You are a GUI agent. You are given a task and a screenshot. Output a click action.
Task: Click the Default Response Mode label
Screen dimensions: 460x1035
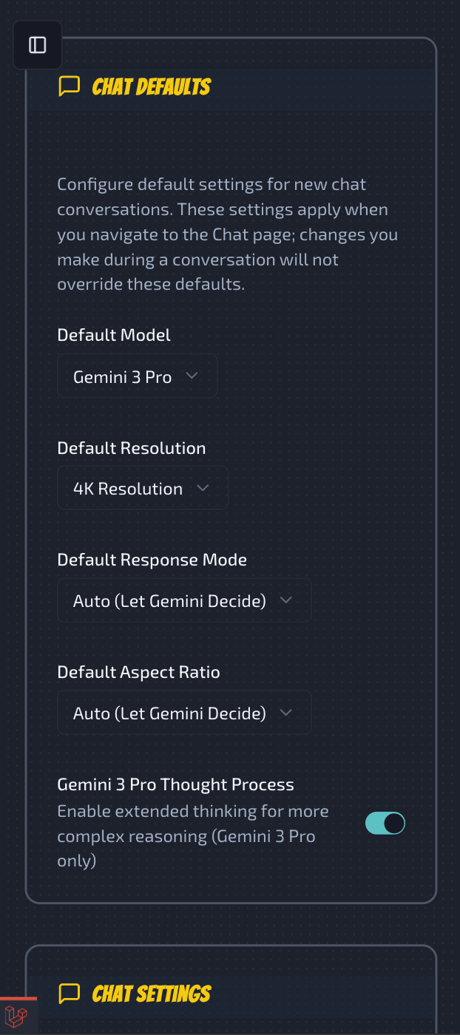(152, 560)
